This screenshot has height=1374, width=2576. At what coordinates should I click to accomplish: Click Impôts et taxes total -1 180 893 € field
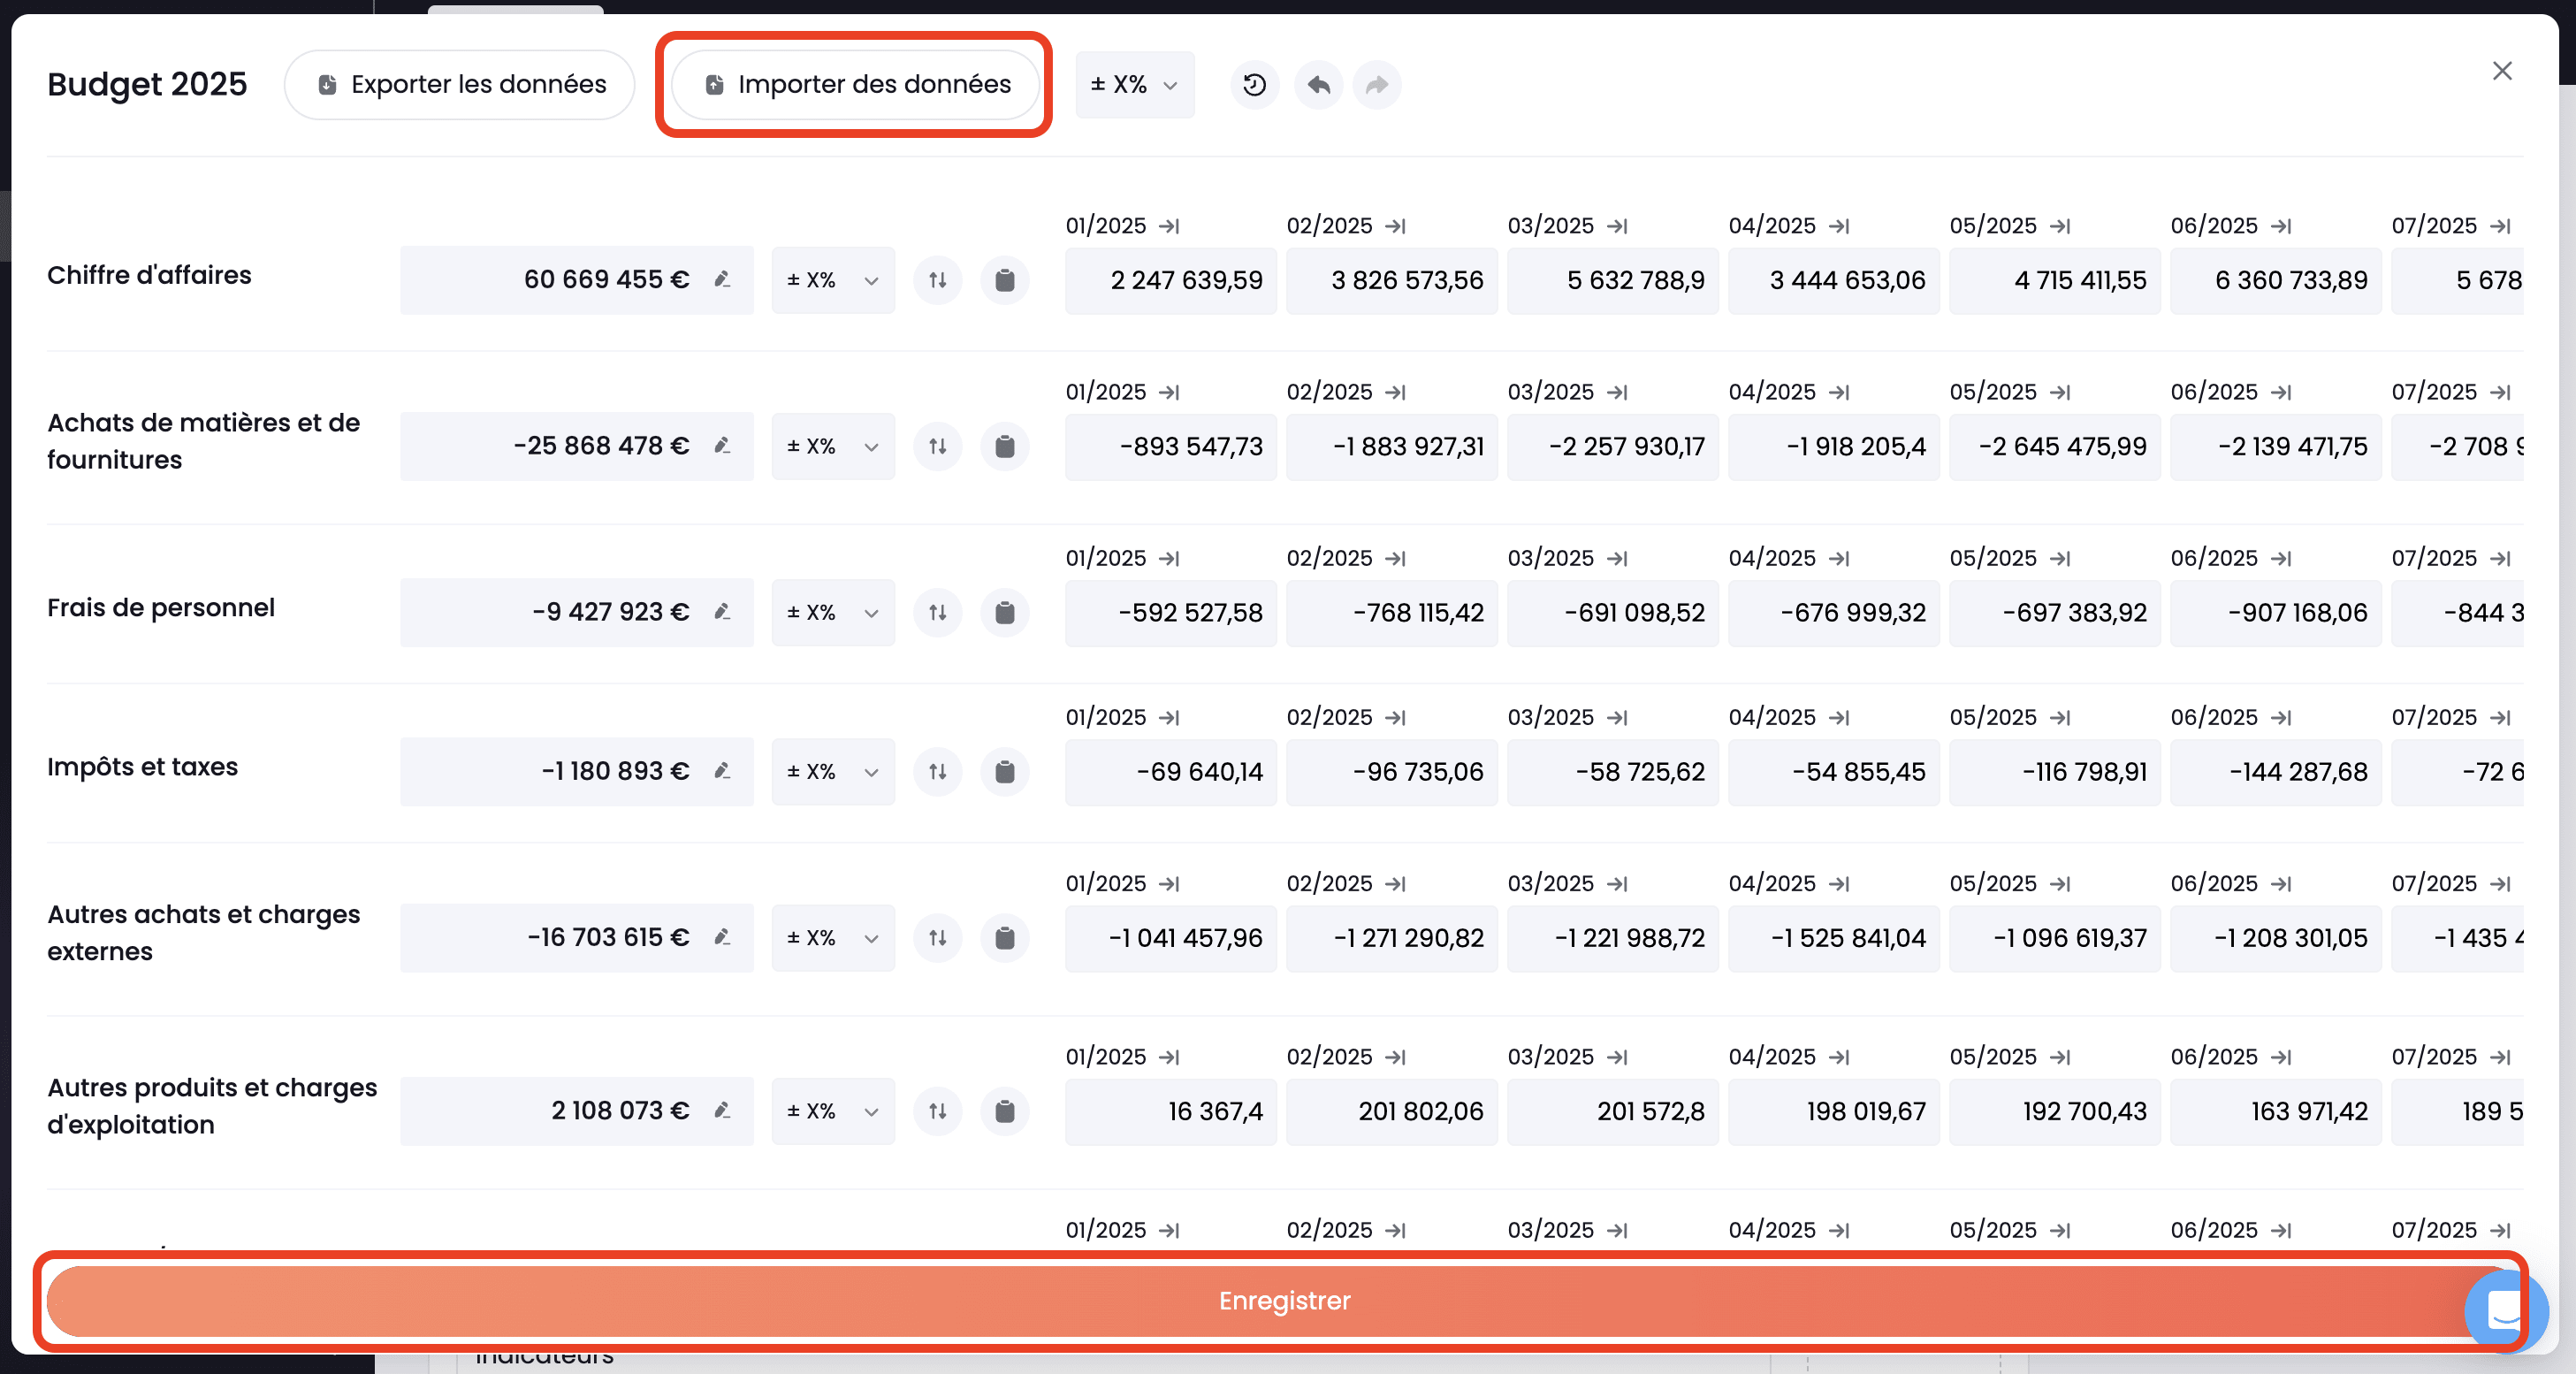(x=577, y=772)
